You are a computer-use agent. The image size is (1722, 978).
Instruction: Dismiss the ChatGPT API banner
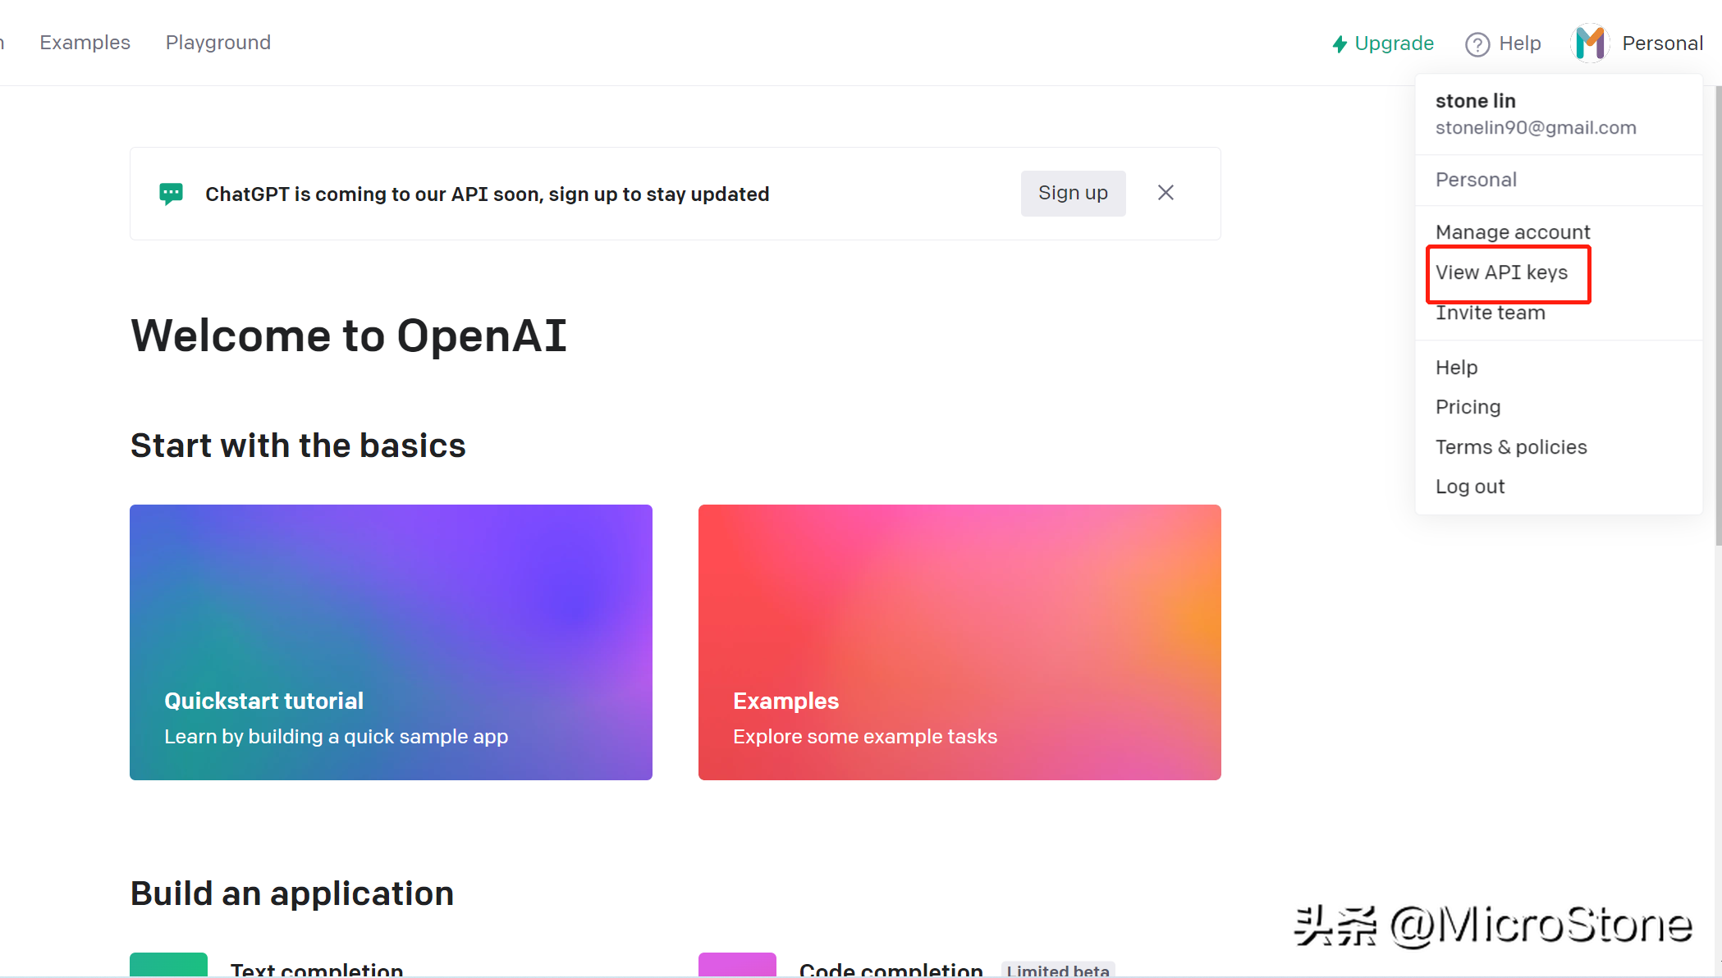1166,193
